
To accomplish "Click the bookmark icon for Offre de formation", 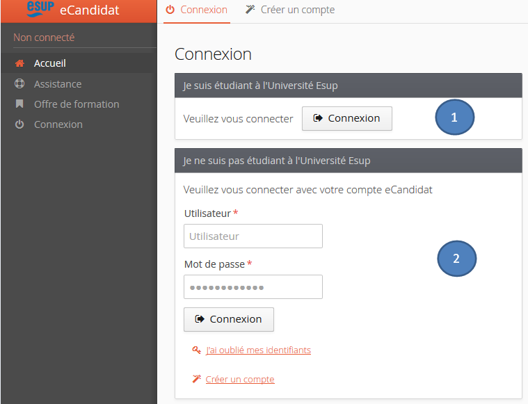I will click(19, 104).
